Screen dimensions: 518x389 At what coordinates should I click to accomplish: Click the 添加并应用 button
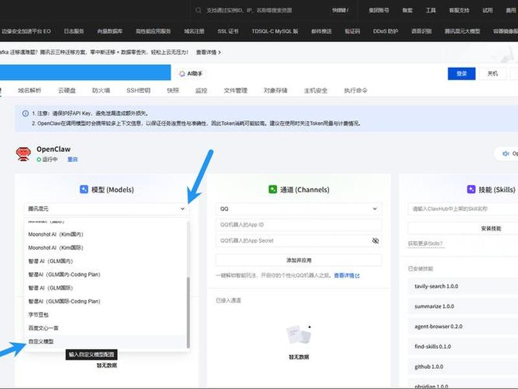pyautogui.click(x=298, y=261)
